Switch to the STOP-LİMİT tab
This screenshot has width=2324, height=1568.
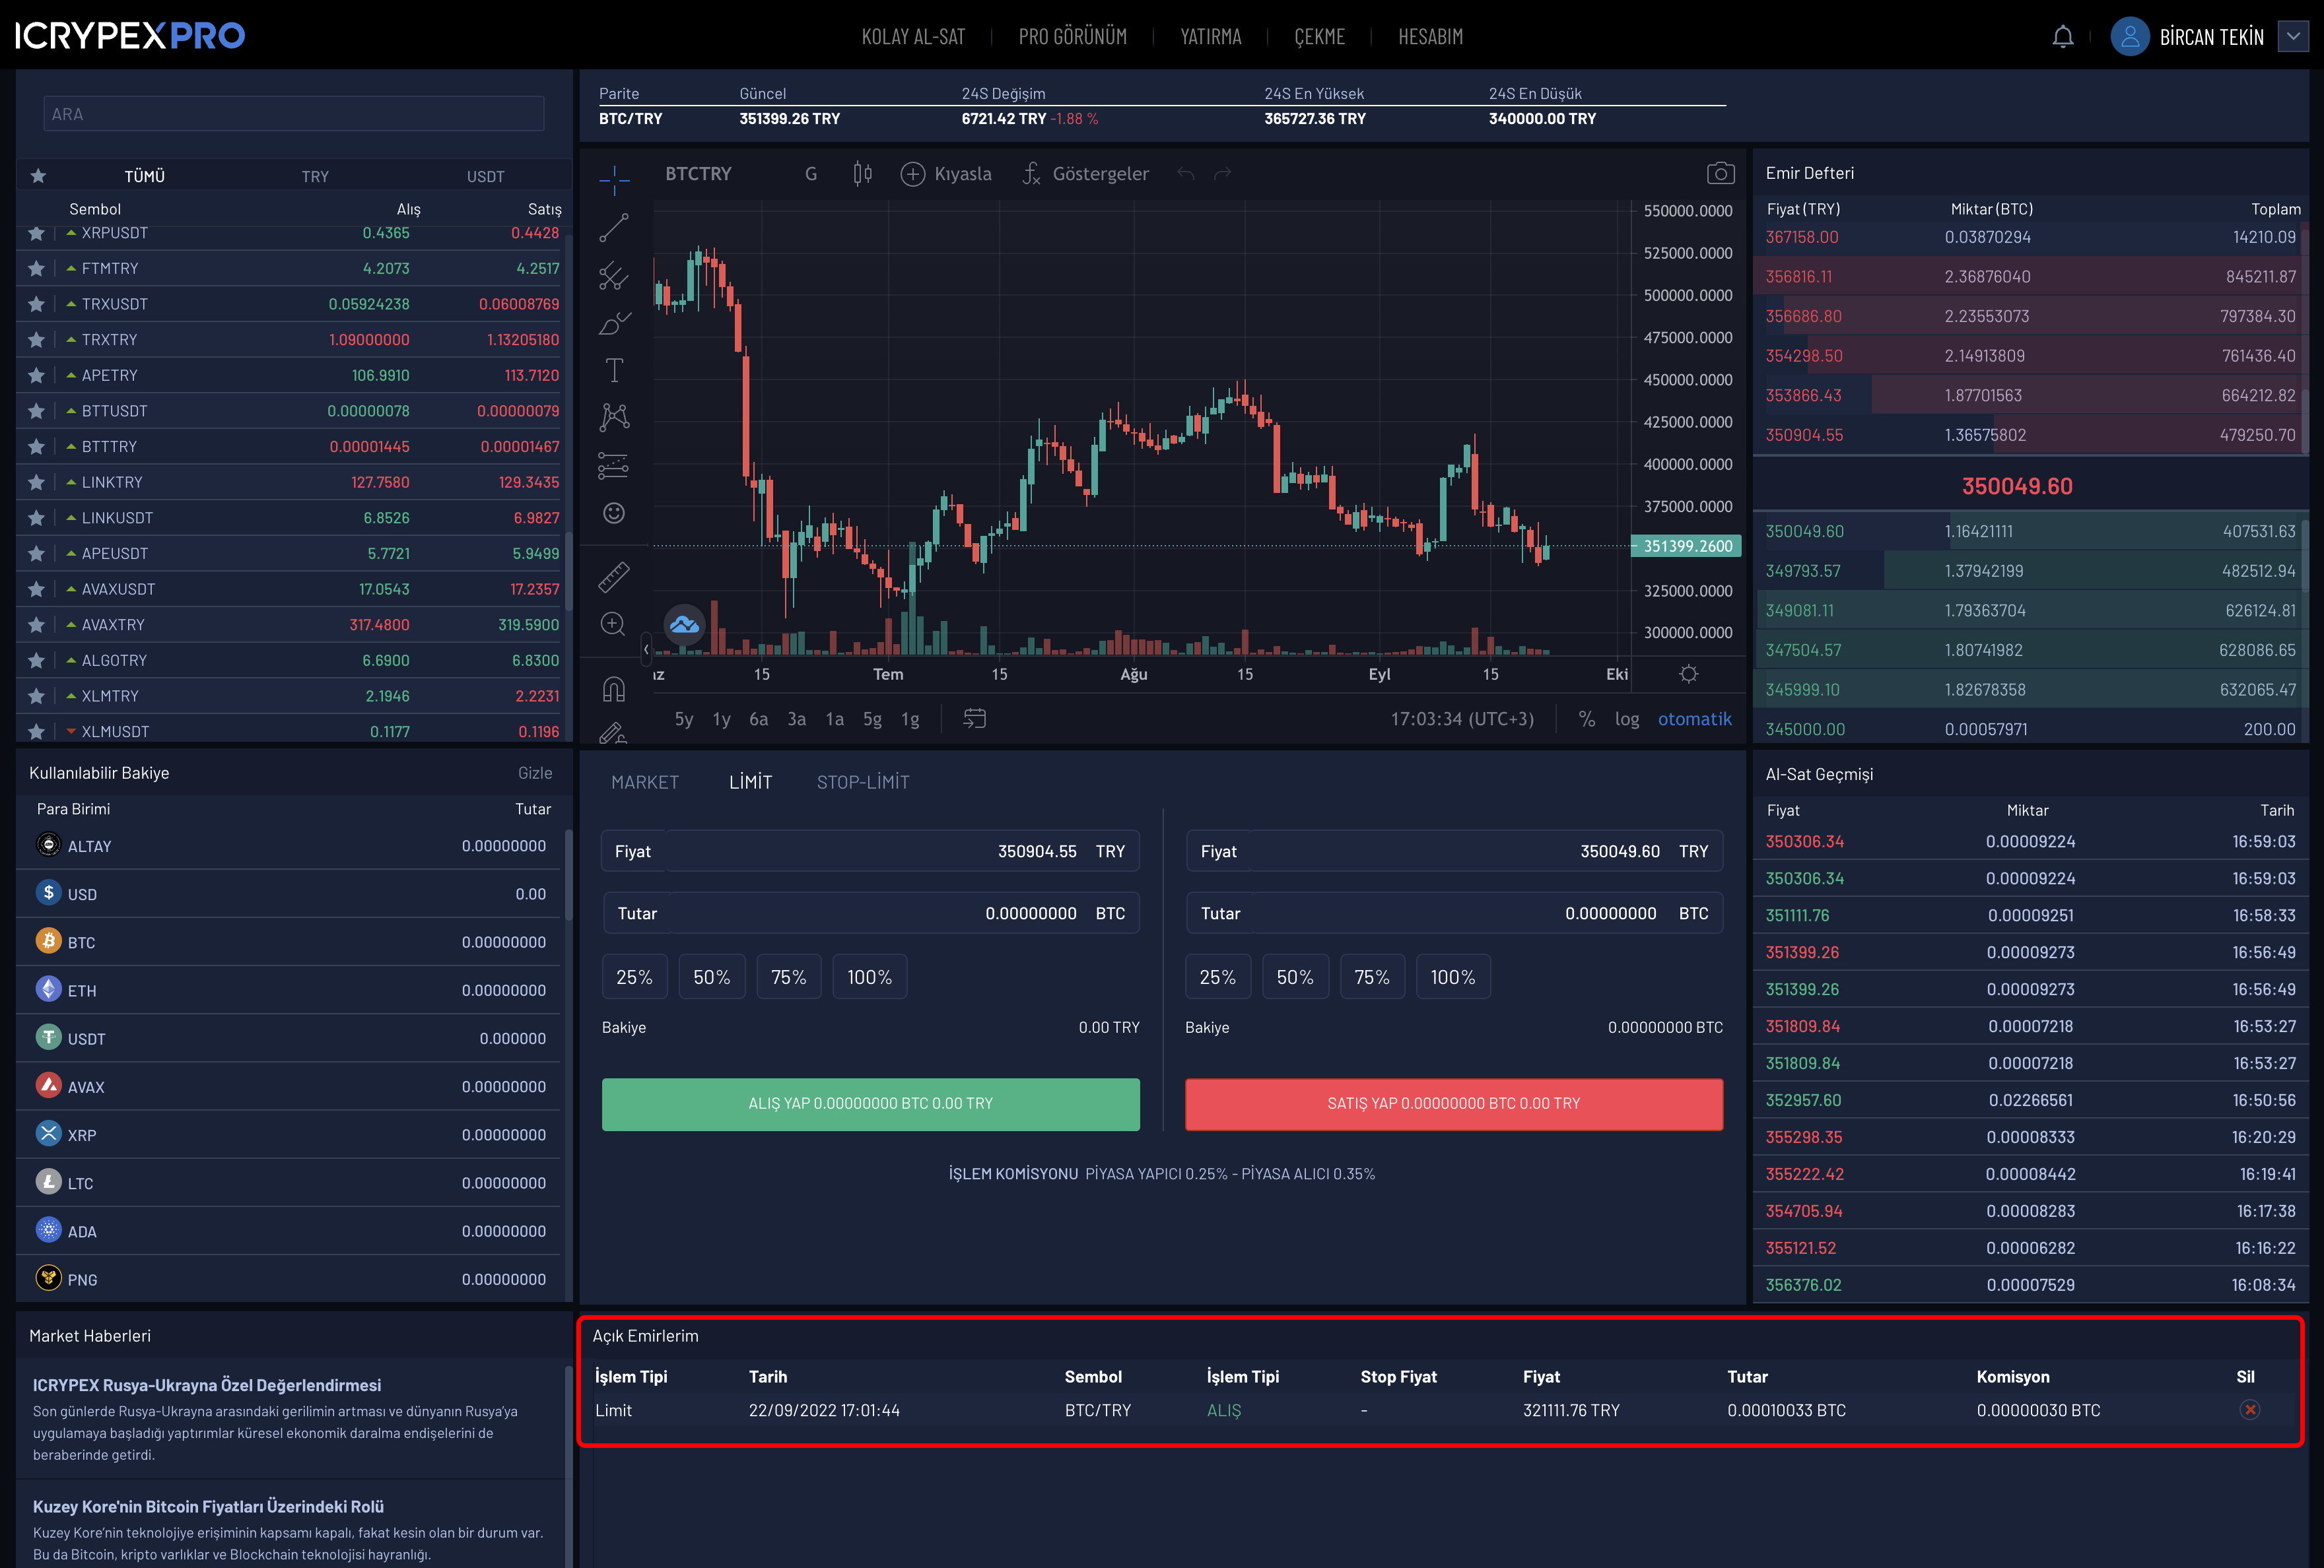[863, 783]
